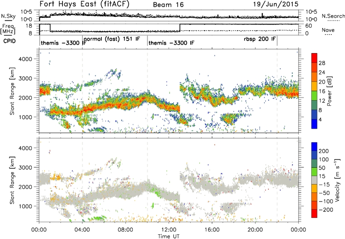Click the red bottom of the velocity color bar

(314, 214)
